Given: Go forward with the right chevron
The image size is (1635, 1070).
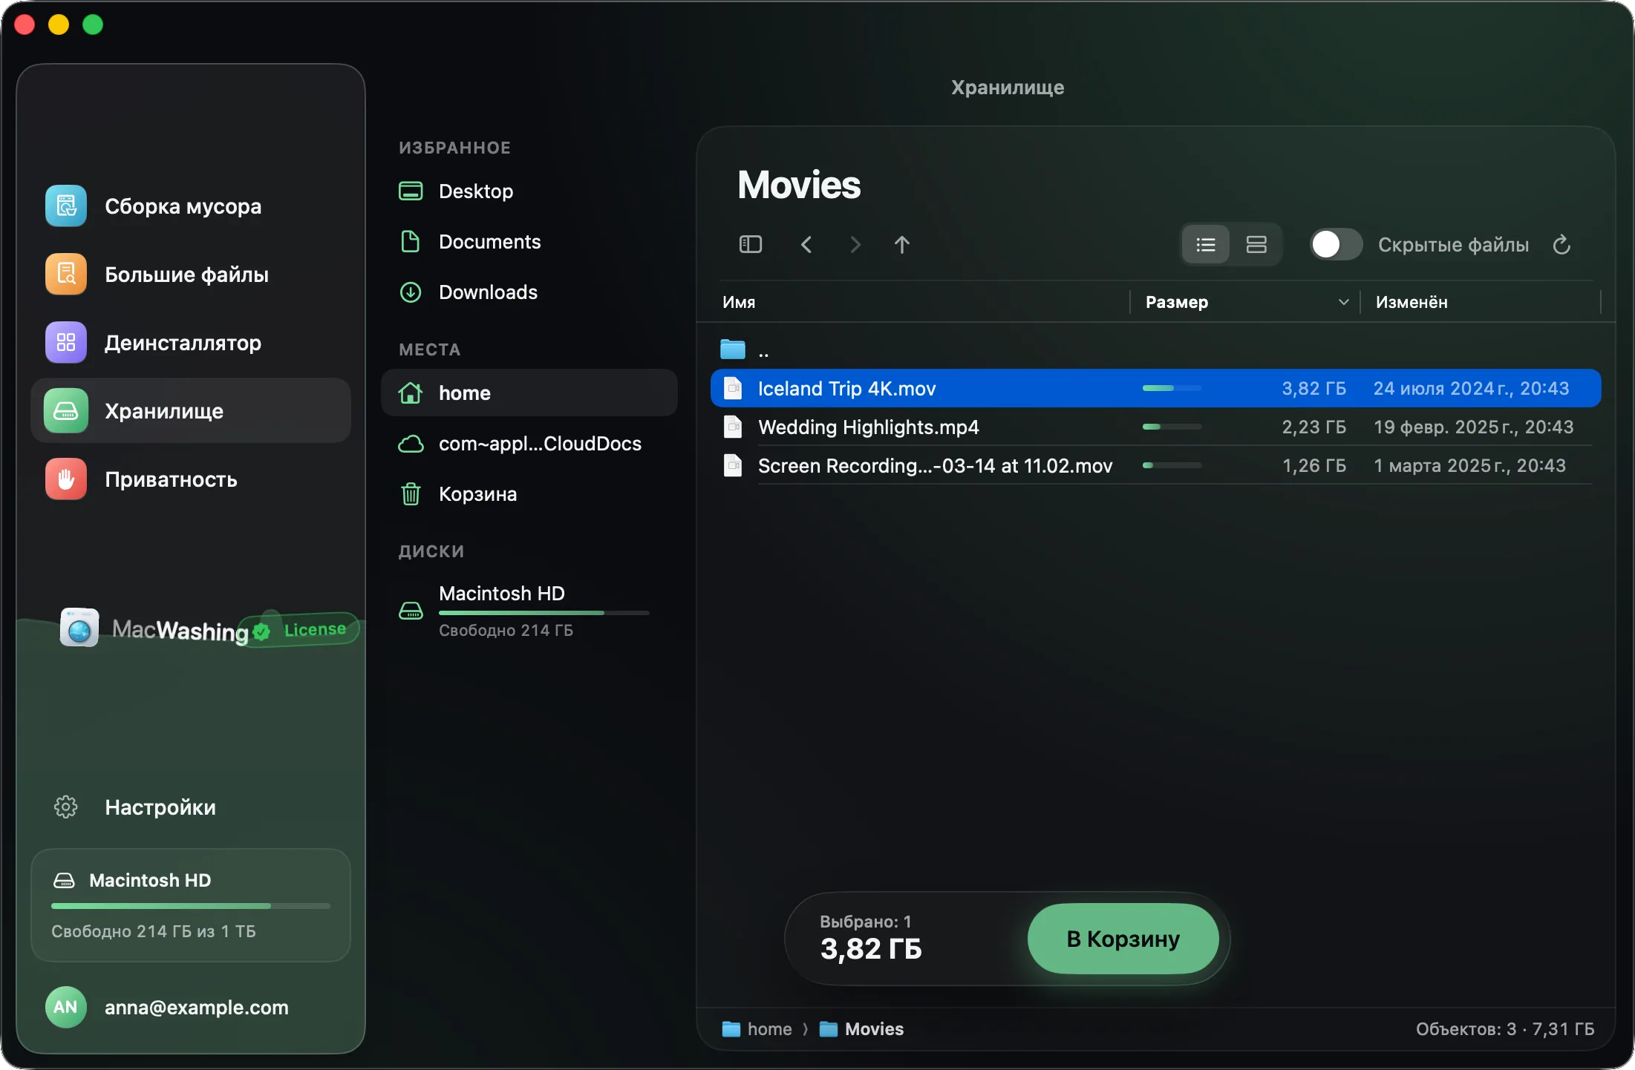Looking at the screenshot, I should [x=855, y=244].
